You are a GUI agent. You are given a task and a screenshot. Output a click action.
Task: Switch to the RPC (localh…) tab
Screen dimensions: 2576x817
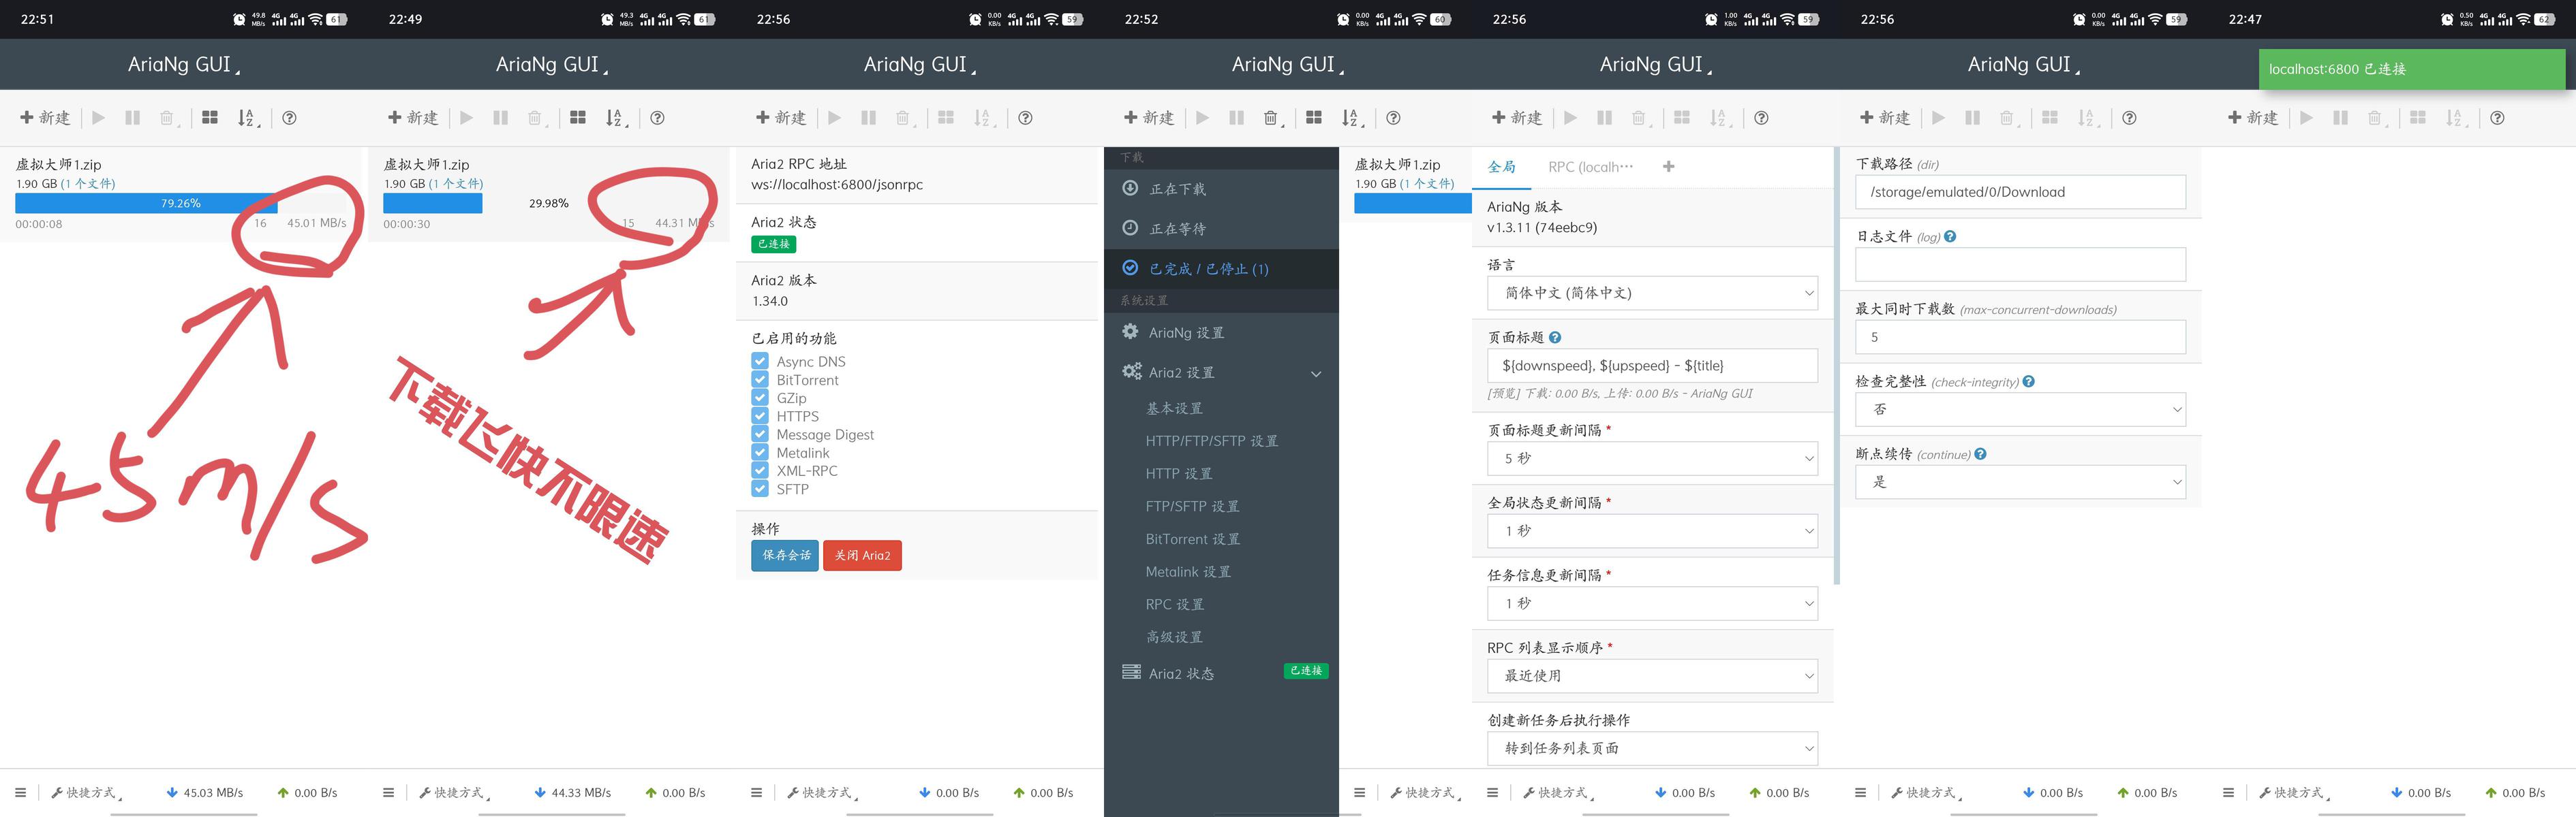pyautogui.click(x=1590, y=167)
